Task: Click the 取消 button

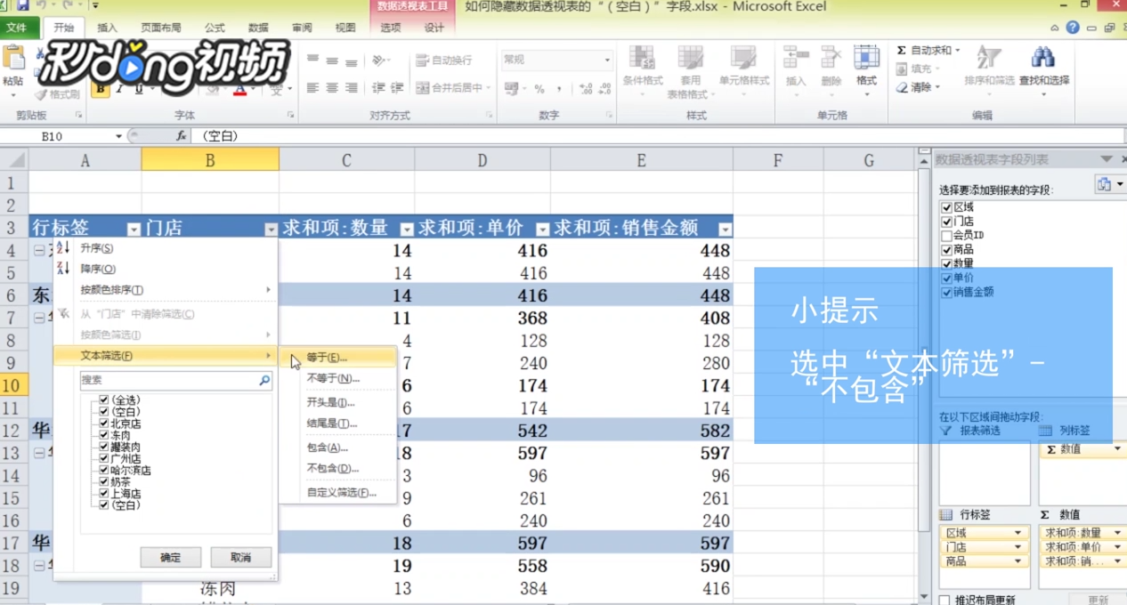Action: pos(240,557)
